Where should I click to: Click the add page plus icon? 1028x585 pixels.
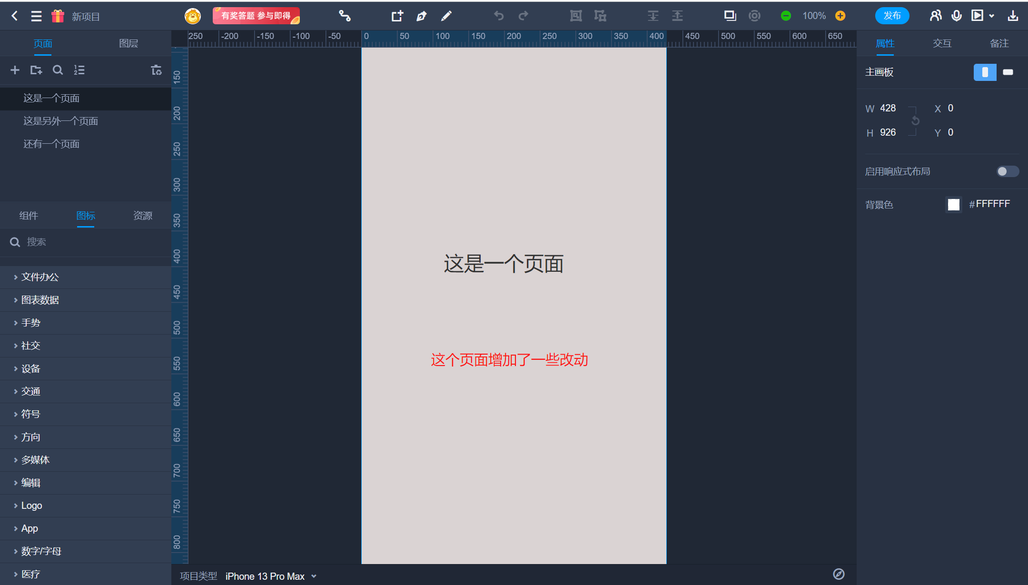15,70
